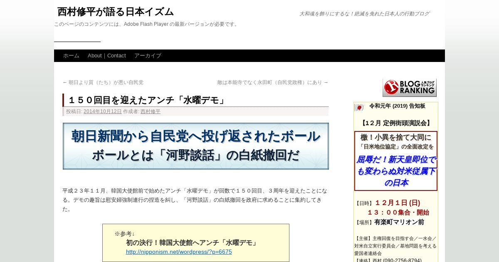
Task: Open the アーカイブ menu item
Action: pyautogui.click(x=148, y=56)
